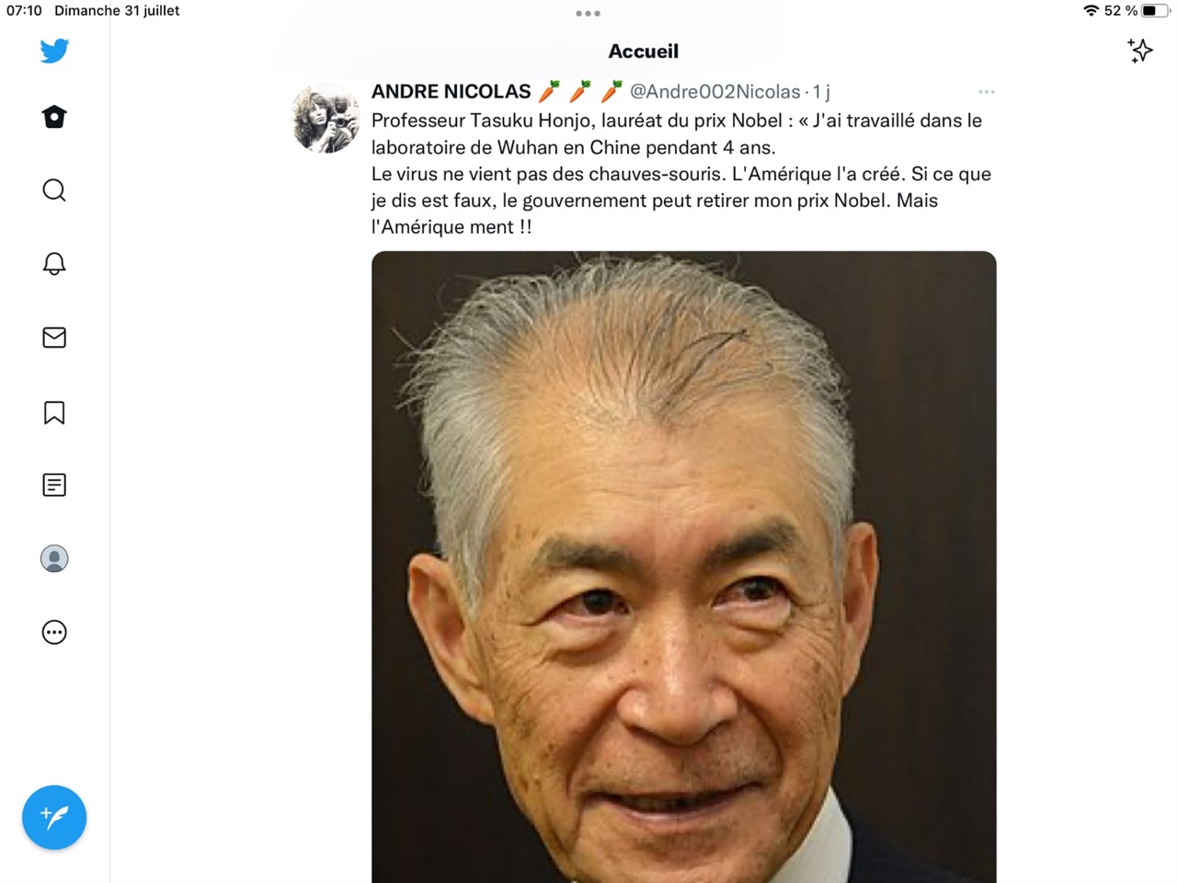Open Bookmarks icon in sidebar
This screenshot has height=883, width=1177.
(x=54, y=412)
